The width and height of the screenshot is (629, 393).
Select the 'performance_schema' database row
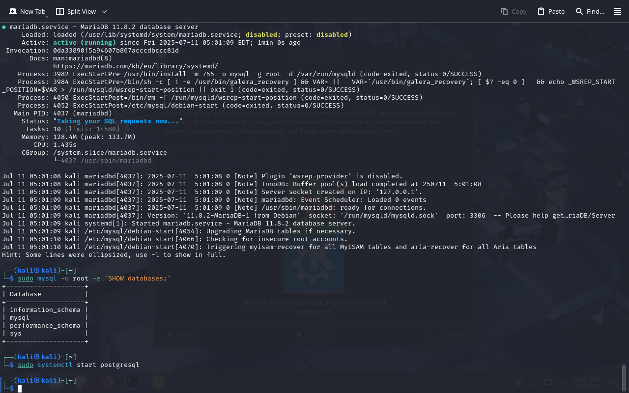(x=45, y=326)
